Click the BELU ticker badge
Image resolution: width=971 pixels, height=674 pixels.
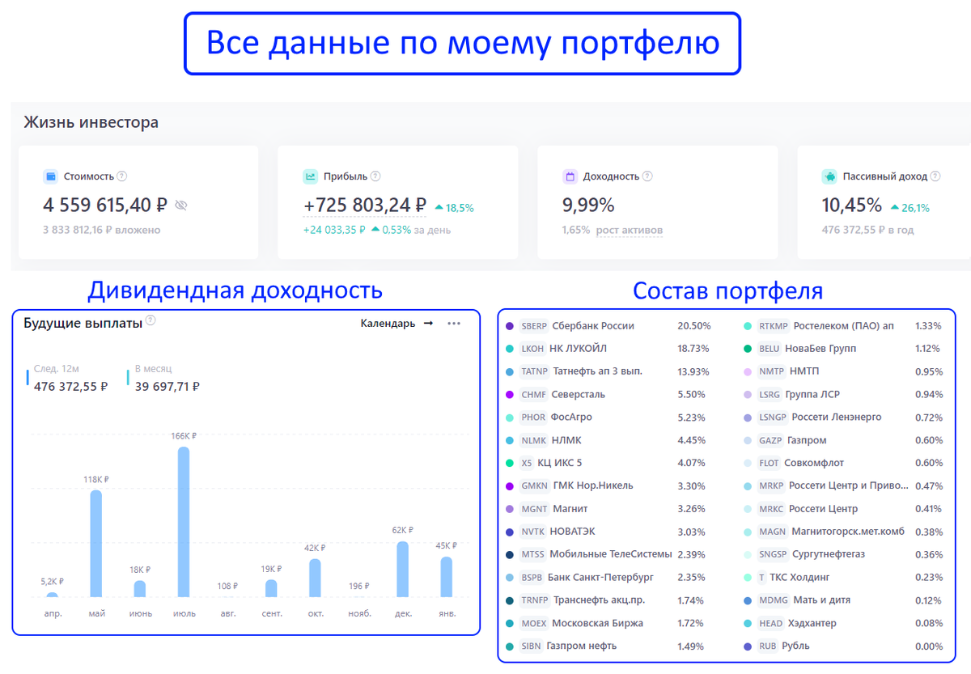[770, 349]
